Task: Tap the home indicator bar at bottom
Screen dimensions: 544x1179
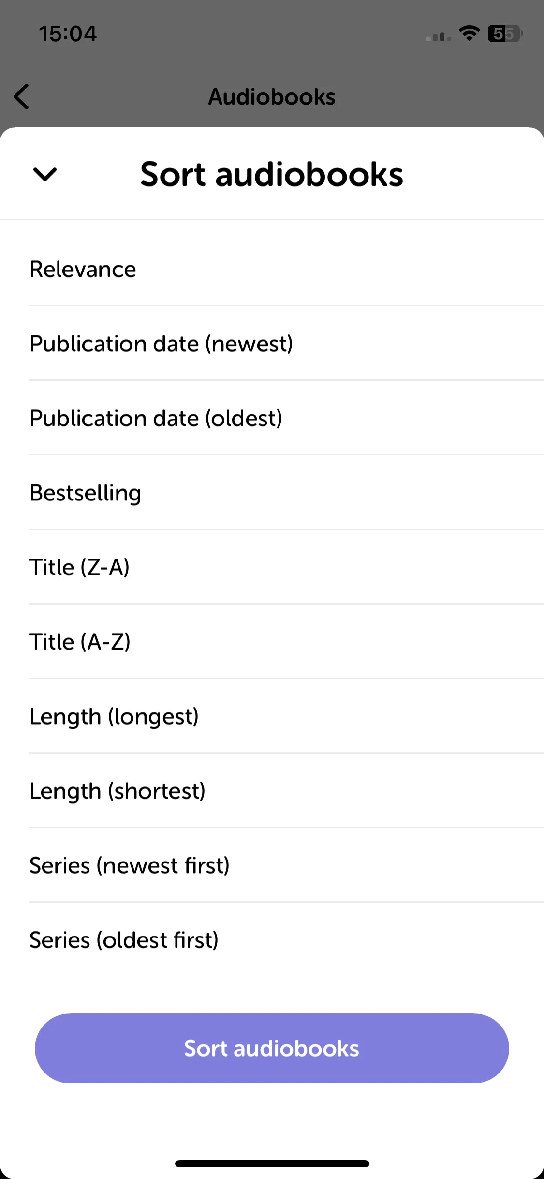Action: click(272, 1164)
